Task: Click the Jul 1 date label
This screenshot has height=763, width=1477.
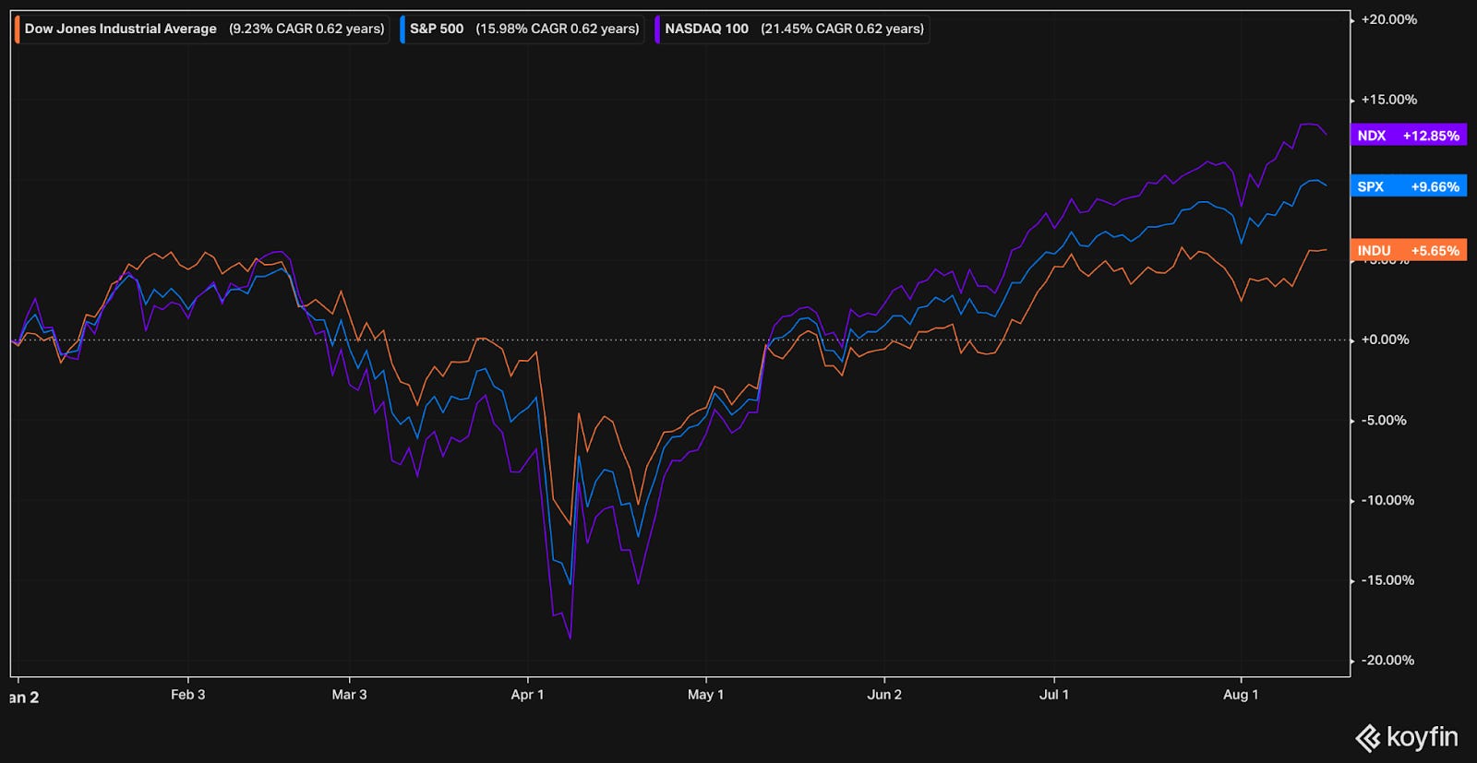Action: [x=1054, y=695]
